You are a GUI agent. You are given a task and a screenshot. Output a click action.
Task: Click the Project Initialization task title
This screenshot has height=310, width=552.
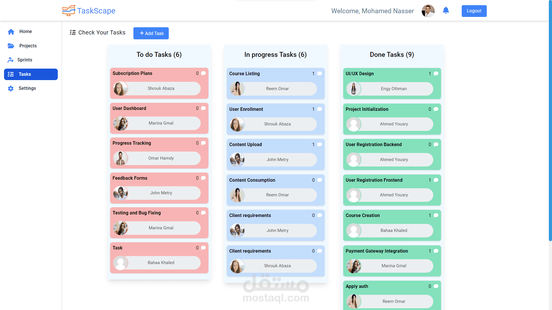click(x=367, y=109)
